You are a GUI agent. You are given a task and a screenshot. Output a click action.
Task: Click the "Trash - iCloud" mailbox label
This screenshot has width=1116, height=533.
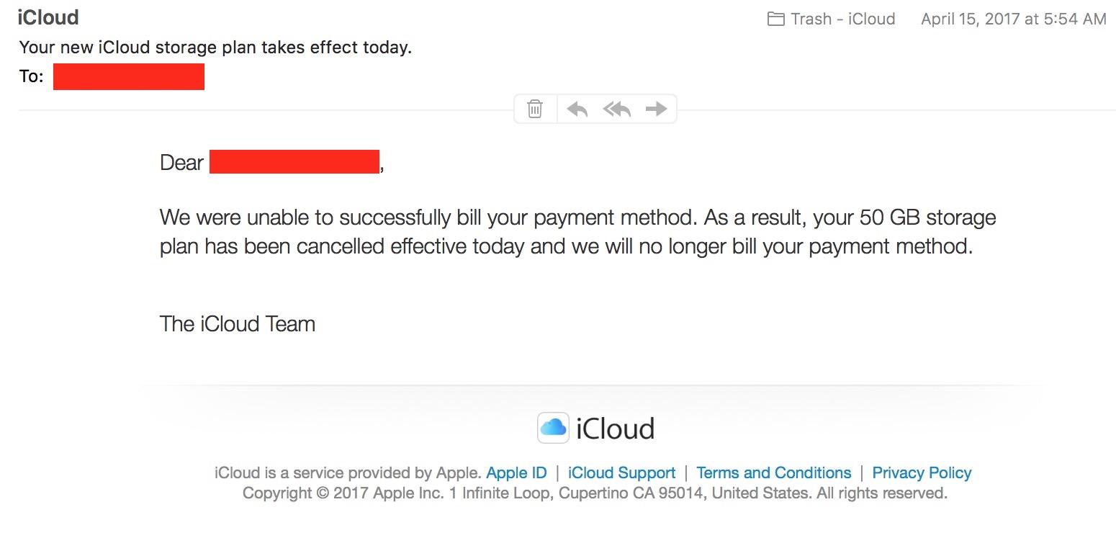[842, 19]
